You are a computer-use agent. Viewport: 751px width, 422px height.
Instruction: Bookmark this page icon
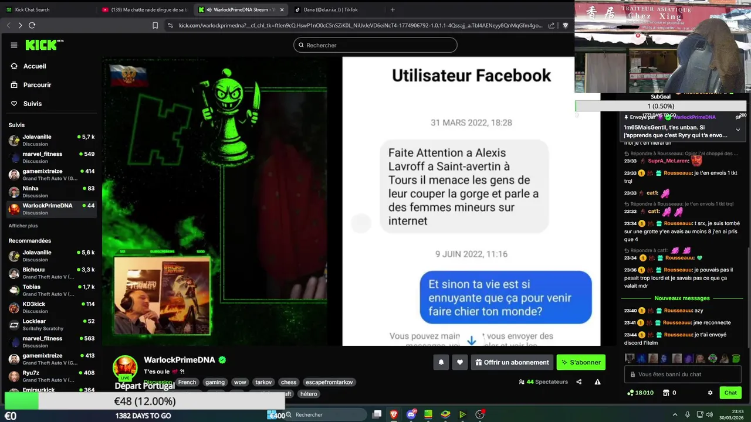pyautogui.click(x=155, y=25)
